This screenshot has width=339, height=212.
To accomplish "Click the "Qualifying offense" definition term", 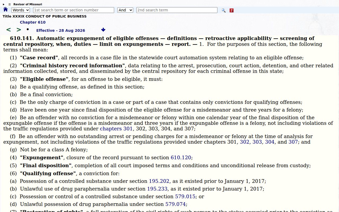I will (48, 173).
